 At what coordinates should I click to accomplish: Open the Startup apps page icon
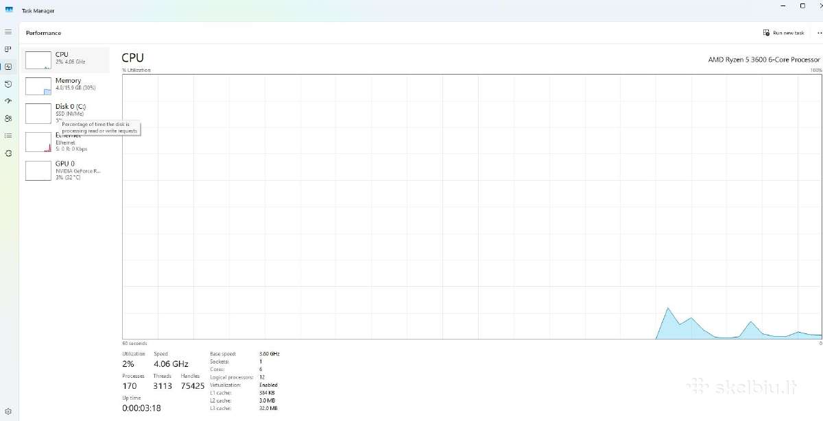[x=8, y=101]
